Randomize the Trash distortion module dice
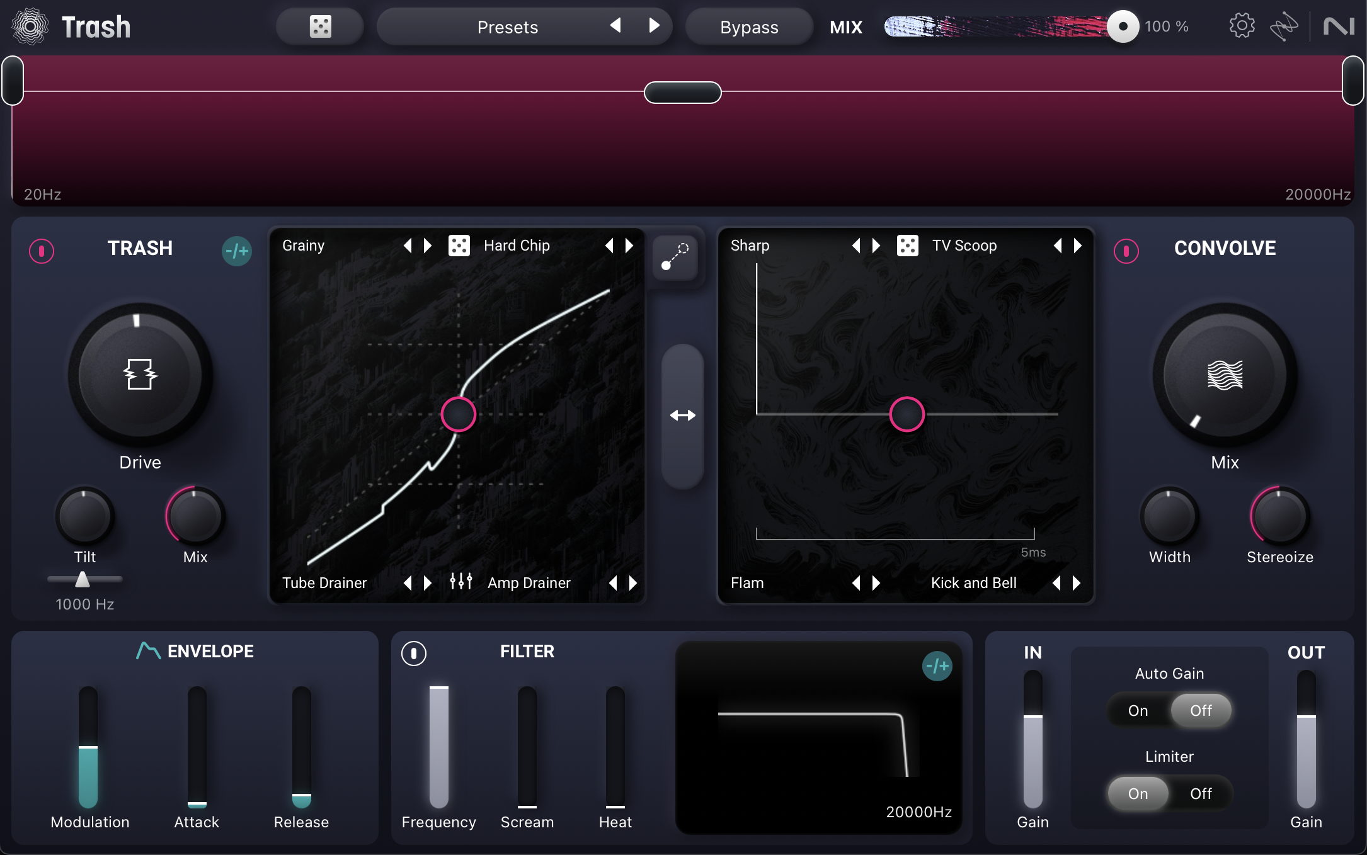Image resolution: width=1367 pixels, height=855 pixels. [459, 246]
